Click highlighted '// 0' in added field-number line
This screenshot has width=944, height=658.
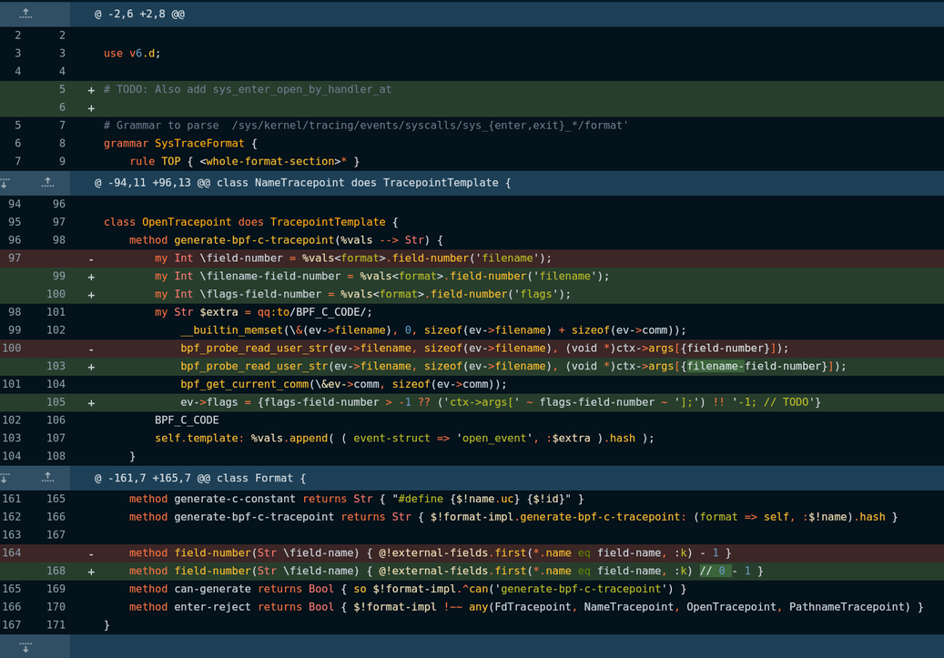click(x=715, y=571)
